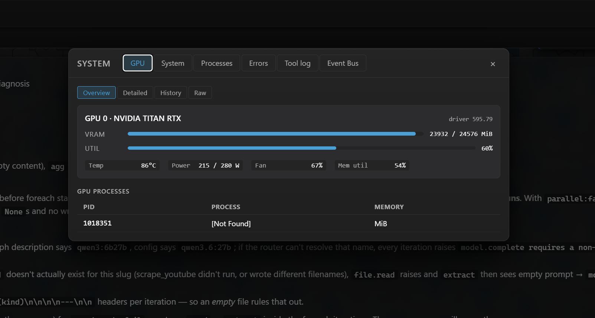The image size is (595, 318).
Task: Click the Mem util 54% stat
Action: point(372,165)
